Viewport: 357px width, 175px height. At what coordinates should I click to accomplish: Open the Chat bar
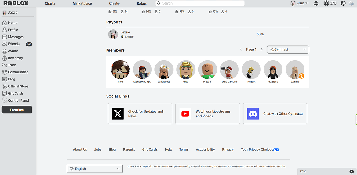(327, 172)
